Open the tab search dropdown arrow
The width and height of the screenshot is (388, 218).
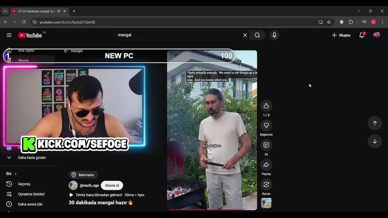click(x=5, y=11)
